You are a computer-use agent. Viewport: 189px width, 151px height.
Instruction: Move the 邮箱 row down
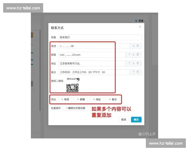pyautogui.click(x=134, y=54)
